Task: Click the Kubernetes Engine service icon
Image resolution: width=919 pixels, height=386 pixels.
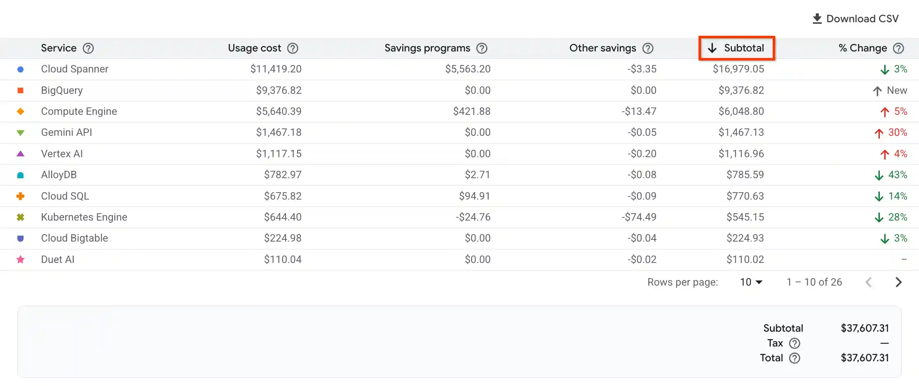Action: coord(20,217)
